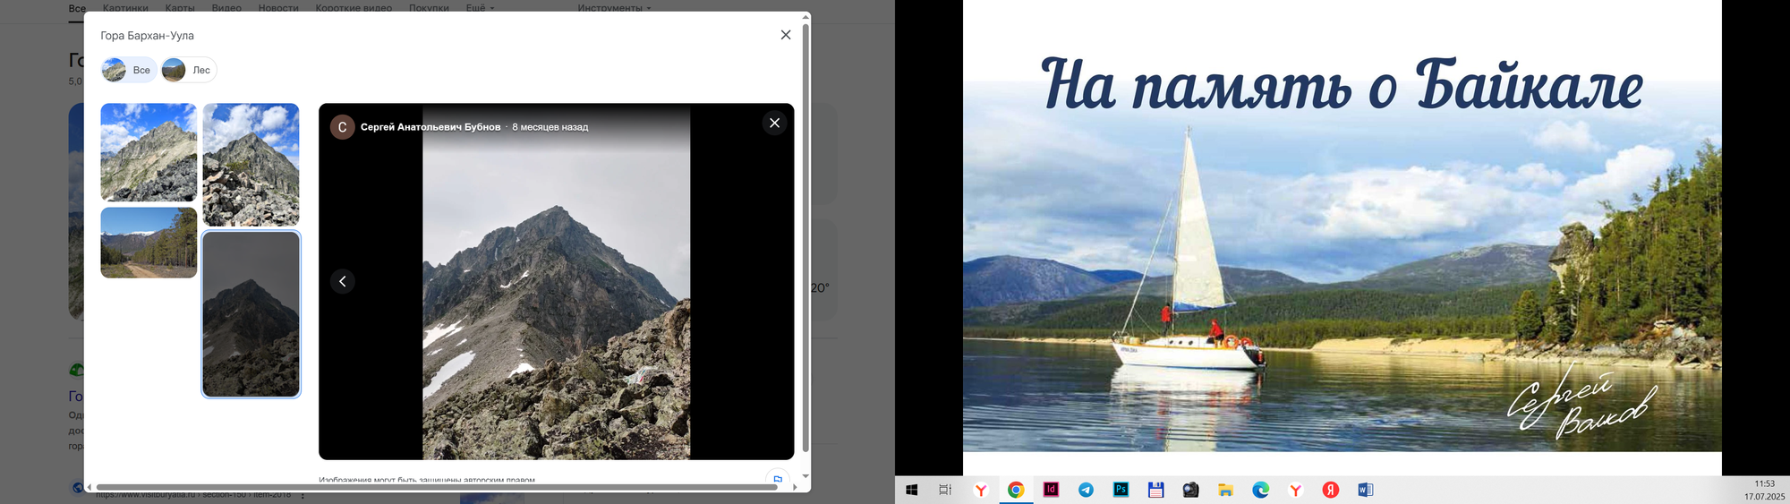1790x504 pixels.
Task: Click the Chrome taskbar icon
Action: (1016, 490)
